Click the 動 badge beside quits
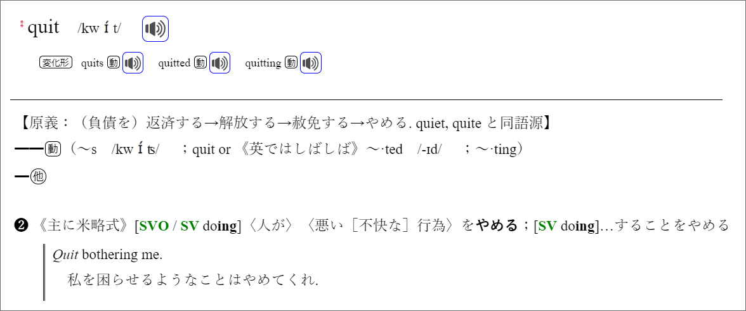746x311 pixels. (x=113, y=63)
